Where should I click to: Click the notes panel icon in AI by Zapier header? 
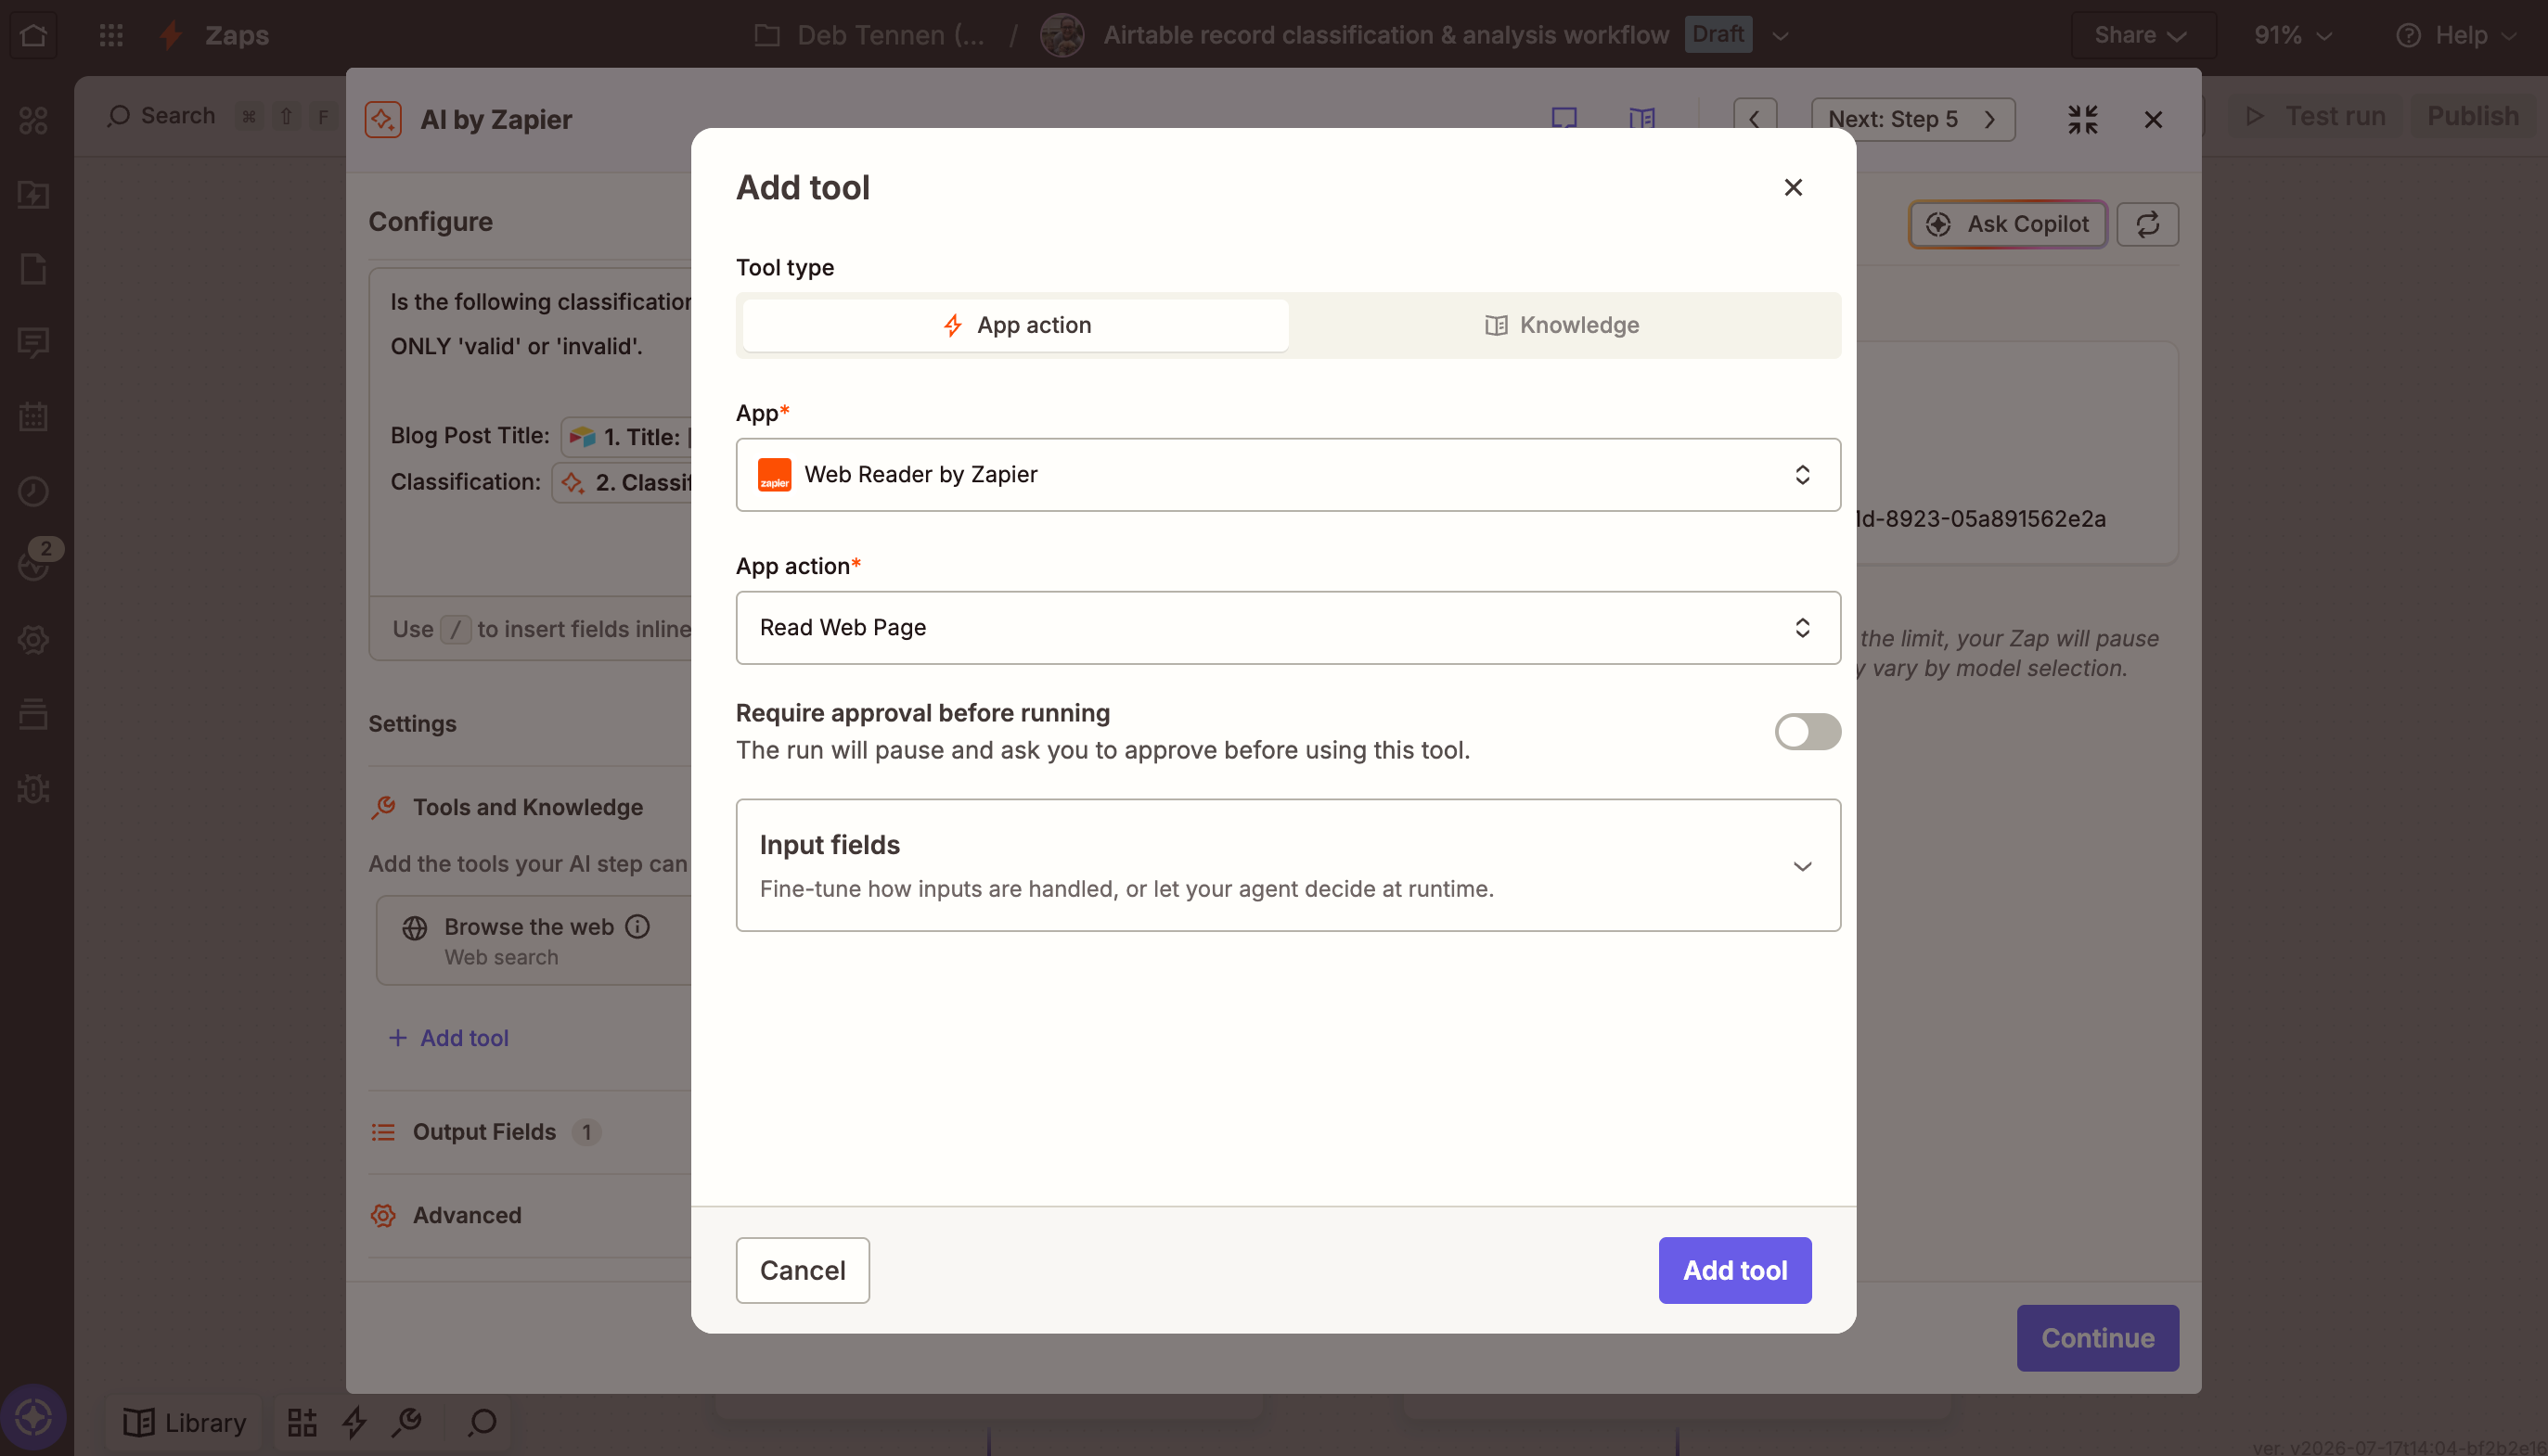1564,119
